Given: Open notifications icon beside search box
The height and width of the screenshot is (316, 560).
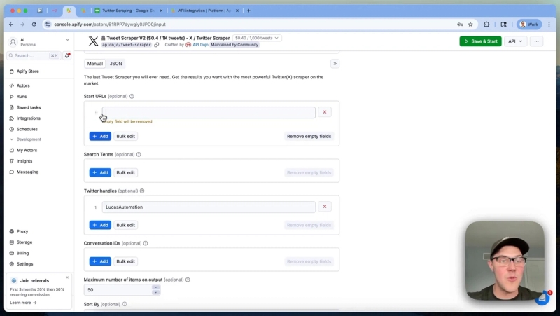Looking at the screenshot, I should tap(67, 55).
